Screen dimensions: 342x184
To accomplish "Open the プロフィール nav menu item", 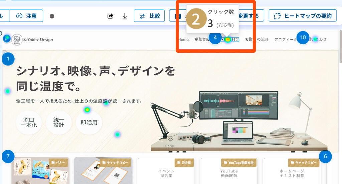I will click(285, 39).
